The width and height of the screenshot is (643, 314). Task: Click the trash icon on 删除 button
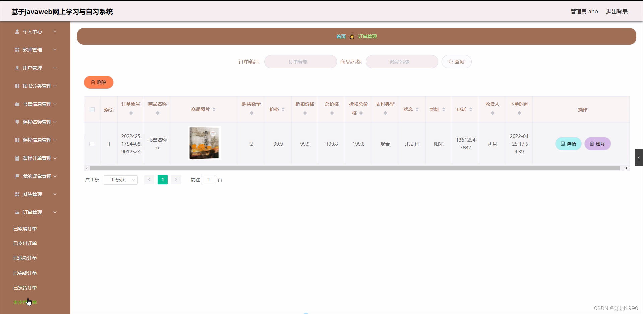93,82
